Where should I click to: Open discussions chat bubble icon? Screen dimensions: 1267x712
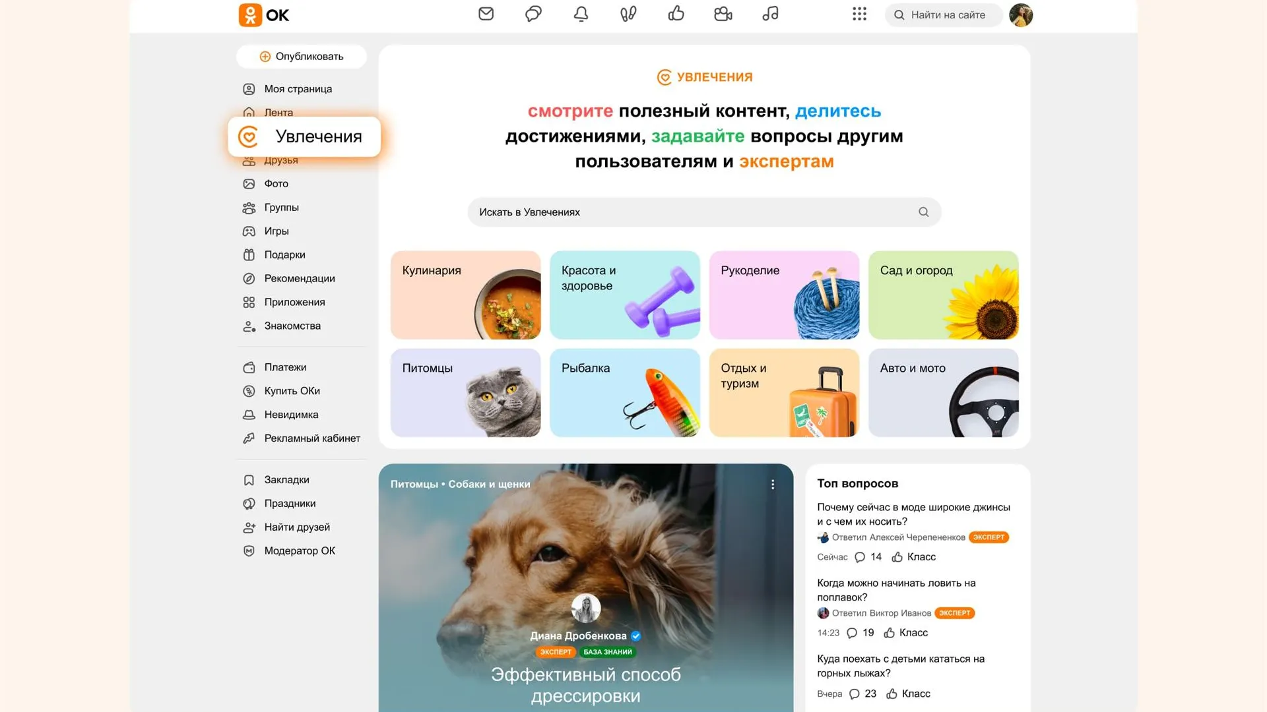(x=533, y=14)
